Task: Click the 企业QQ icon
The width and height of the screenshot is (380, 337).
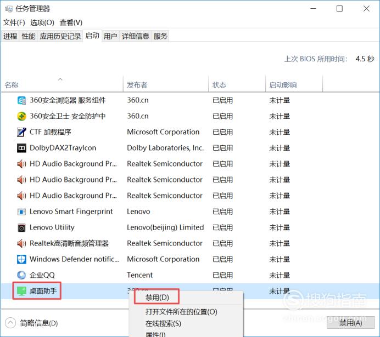Action: tap(21, 275)
